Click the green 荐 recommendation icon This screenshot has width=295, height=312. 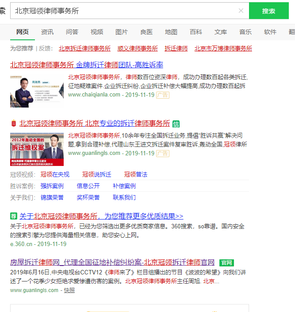14,216
